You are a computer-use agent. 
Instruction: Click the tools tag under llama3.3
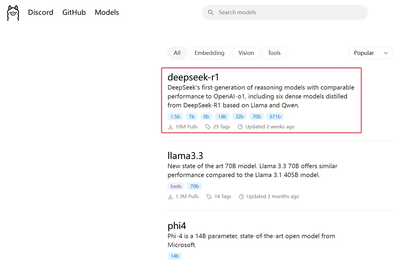tap(176, 186)
